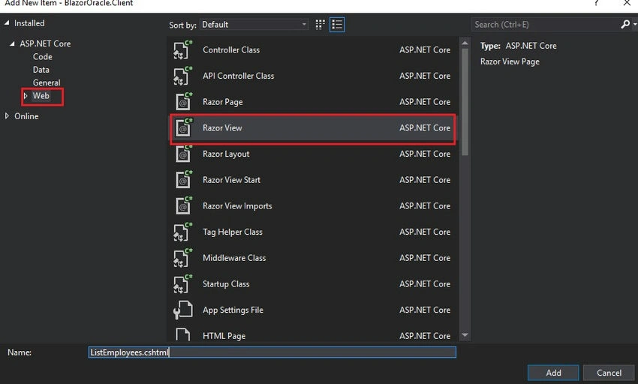Switch to medium icons list view
The width and height of the screenshot is (638, 384).
337,25
